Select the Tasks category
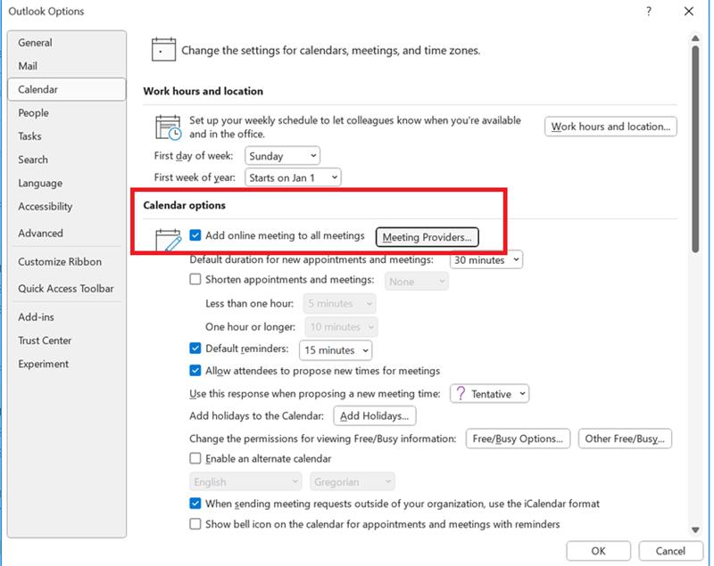Screen dimensions: 714x566 tap(66, 136)
